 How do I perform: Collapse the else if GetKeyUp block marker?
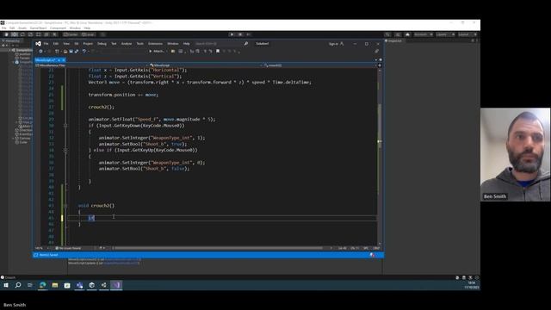coord(65,150)
